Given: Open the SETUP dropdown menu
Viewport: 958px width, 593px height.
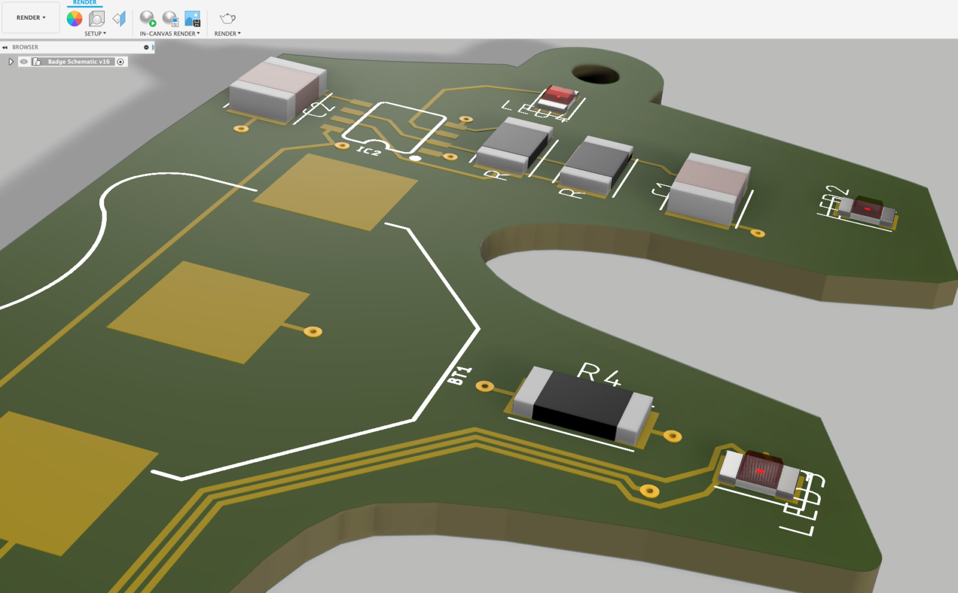Looking at the screenshot, I should (95, 34).
